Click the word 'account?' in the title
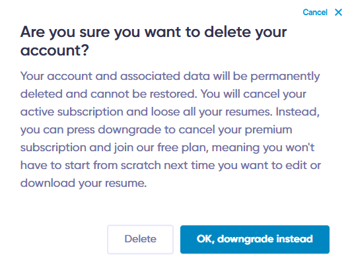Image resolution: width=352 pixels, height=276 pixels. click(55, 50)
